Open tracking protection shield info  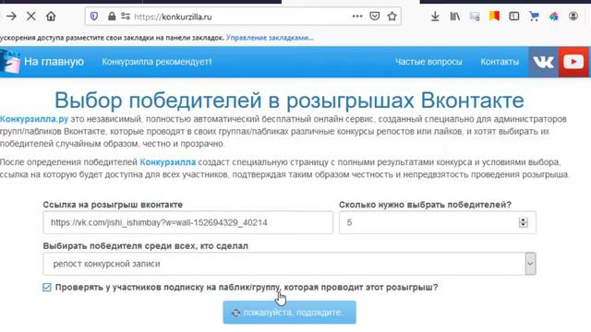(x=94, y=17)
